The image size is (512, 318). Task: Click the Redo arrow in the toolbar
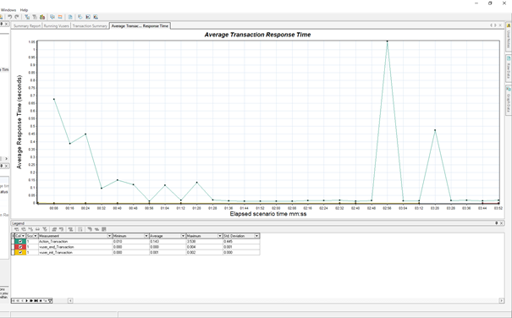coord(16,17)
